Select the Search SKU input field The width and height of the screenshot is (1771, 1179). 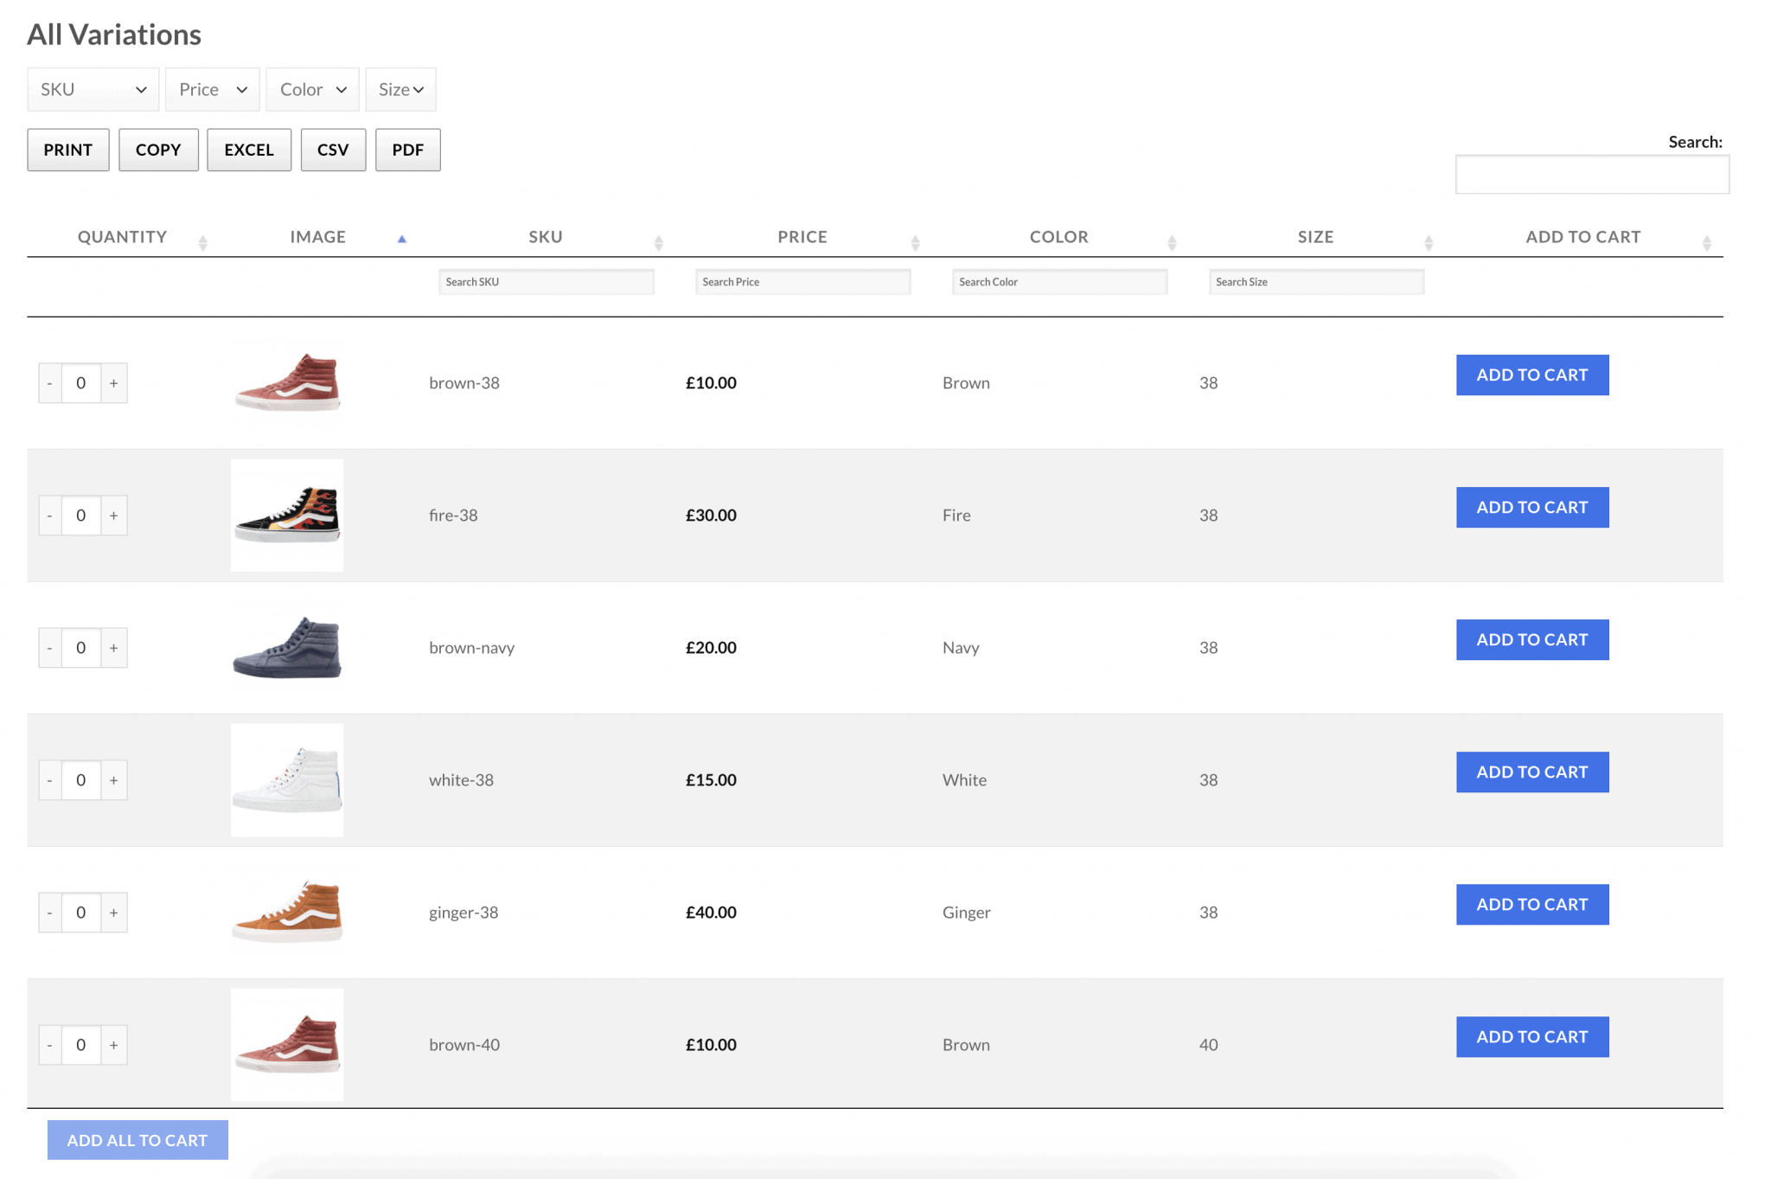(547, 282)
